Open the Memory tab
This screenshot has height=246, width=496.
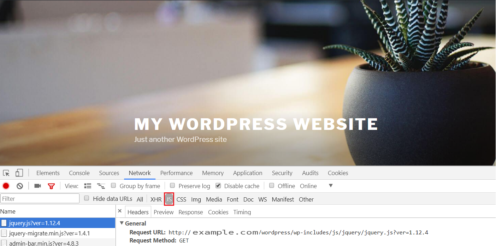(x=213, y=173)
